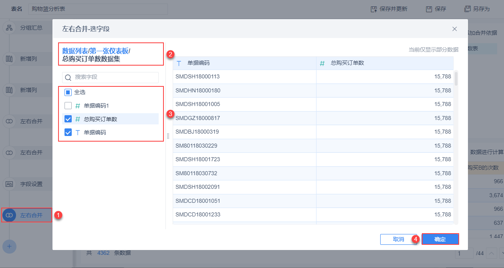Uncheck the 单据编码 text field checkbox
504x268 pixels.
[68, 132]
